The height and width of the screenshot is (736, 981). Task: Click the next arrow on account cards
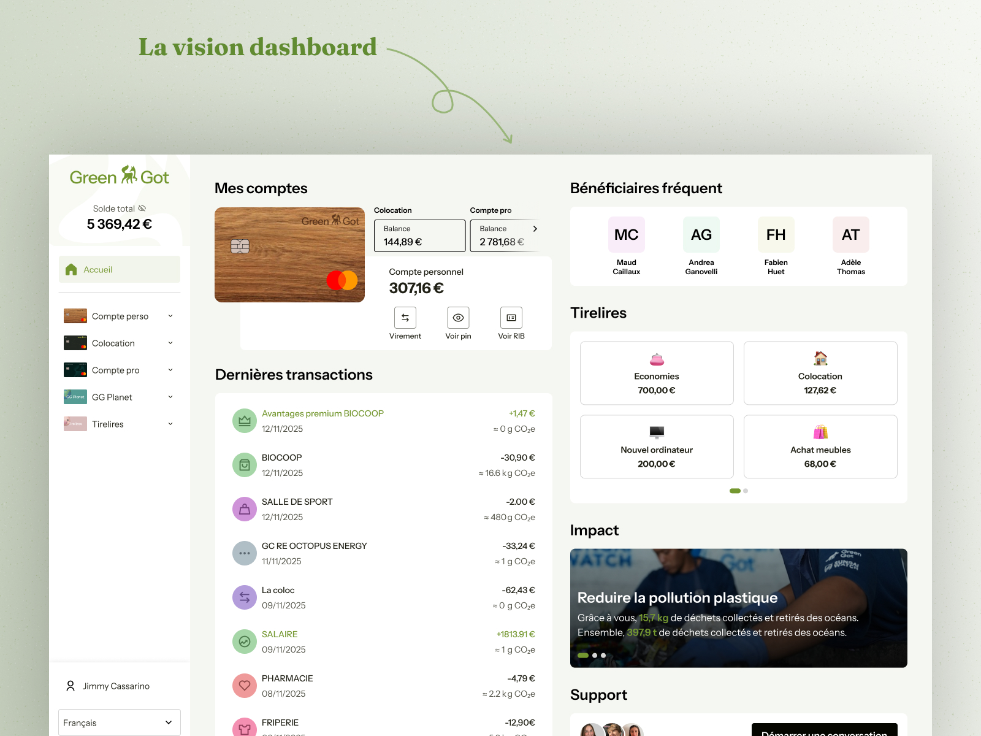(535, 229)
